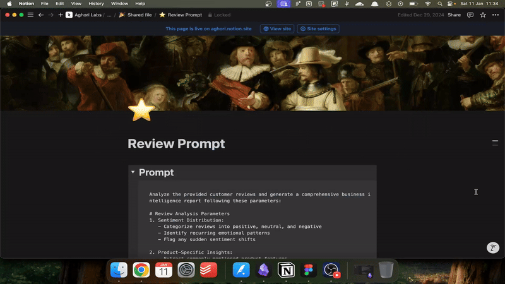The width and height of the screenshot is (505, 284).
Task: Click the aghori.notion.site live banner text
Action: 209,28
